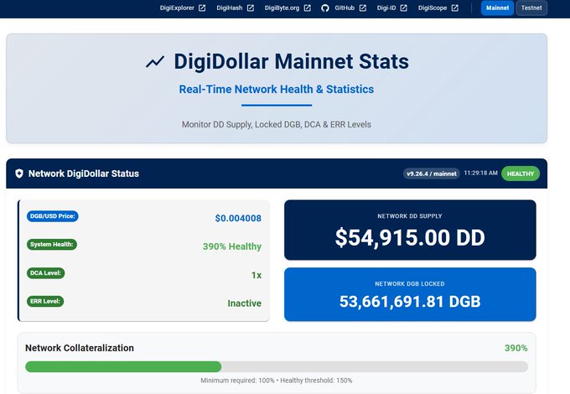Click the v9.26.4 / mainnet version badge

click(x=432, y=174)
